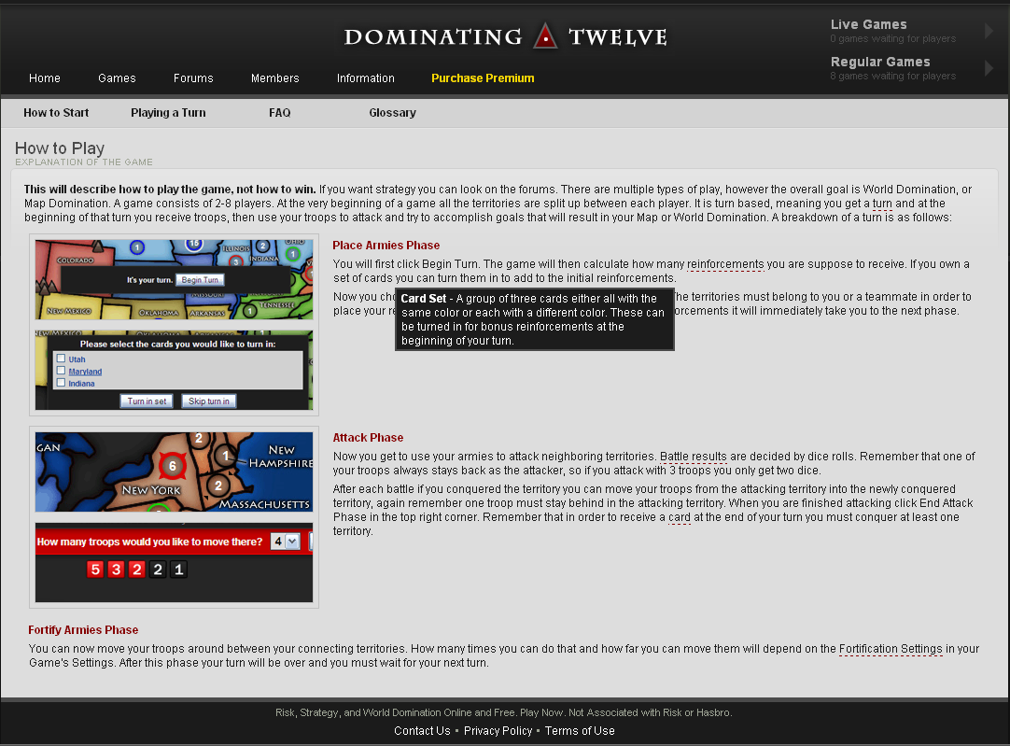Click the Maryland card link
The image size is (1010, 746).
(85, 372)
